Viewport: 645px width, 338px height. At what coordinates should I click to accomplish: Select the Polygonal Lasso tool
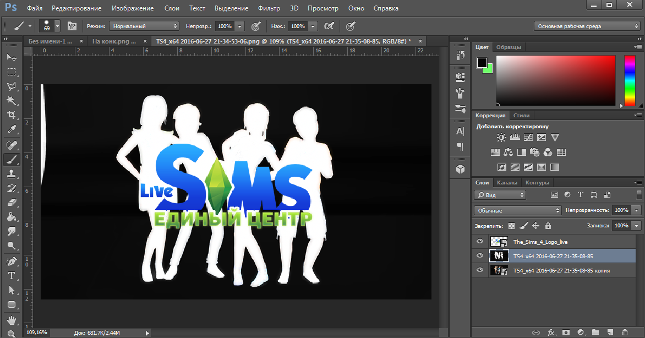[12, 86]
